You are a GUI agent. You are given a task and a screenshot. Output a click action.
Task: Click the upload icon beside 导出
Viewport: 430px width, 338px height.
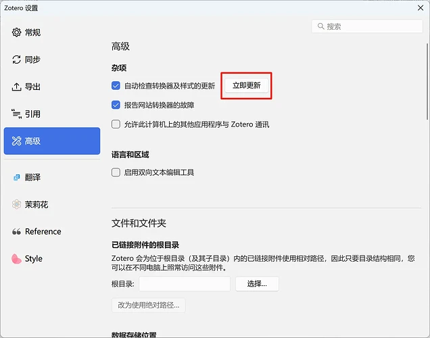(x=16, y=87)
